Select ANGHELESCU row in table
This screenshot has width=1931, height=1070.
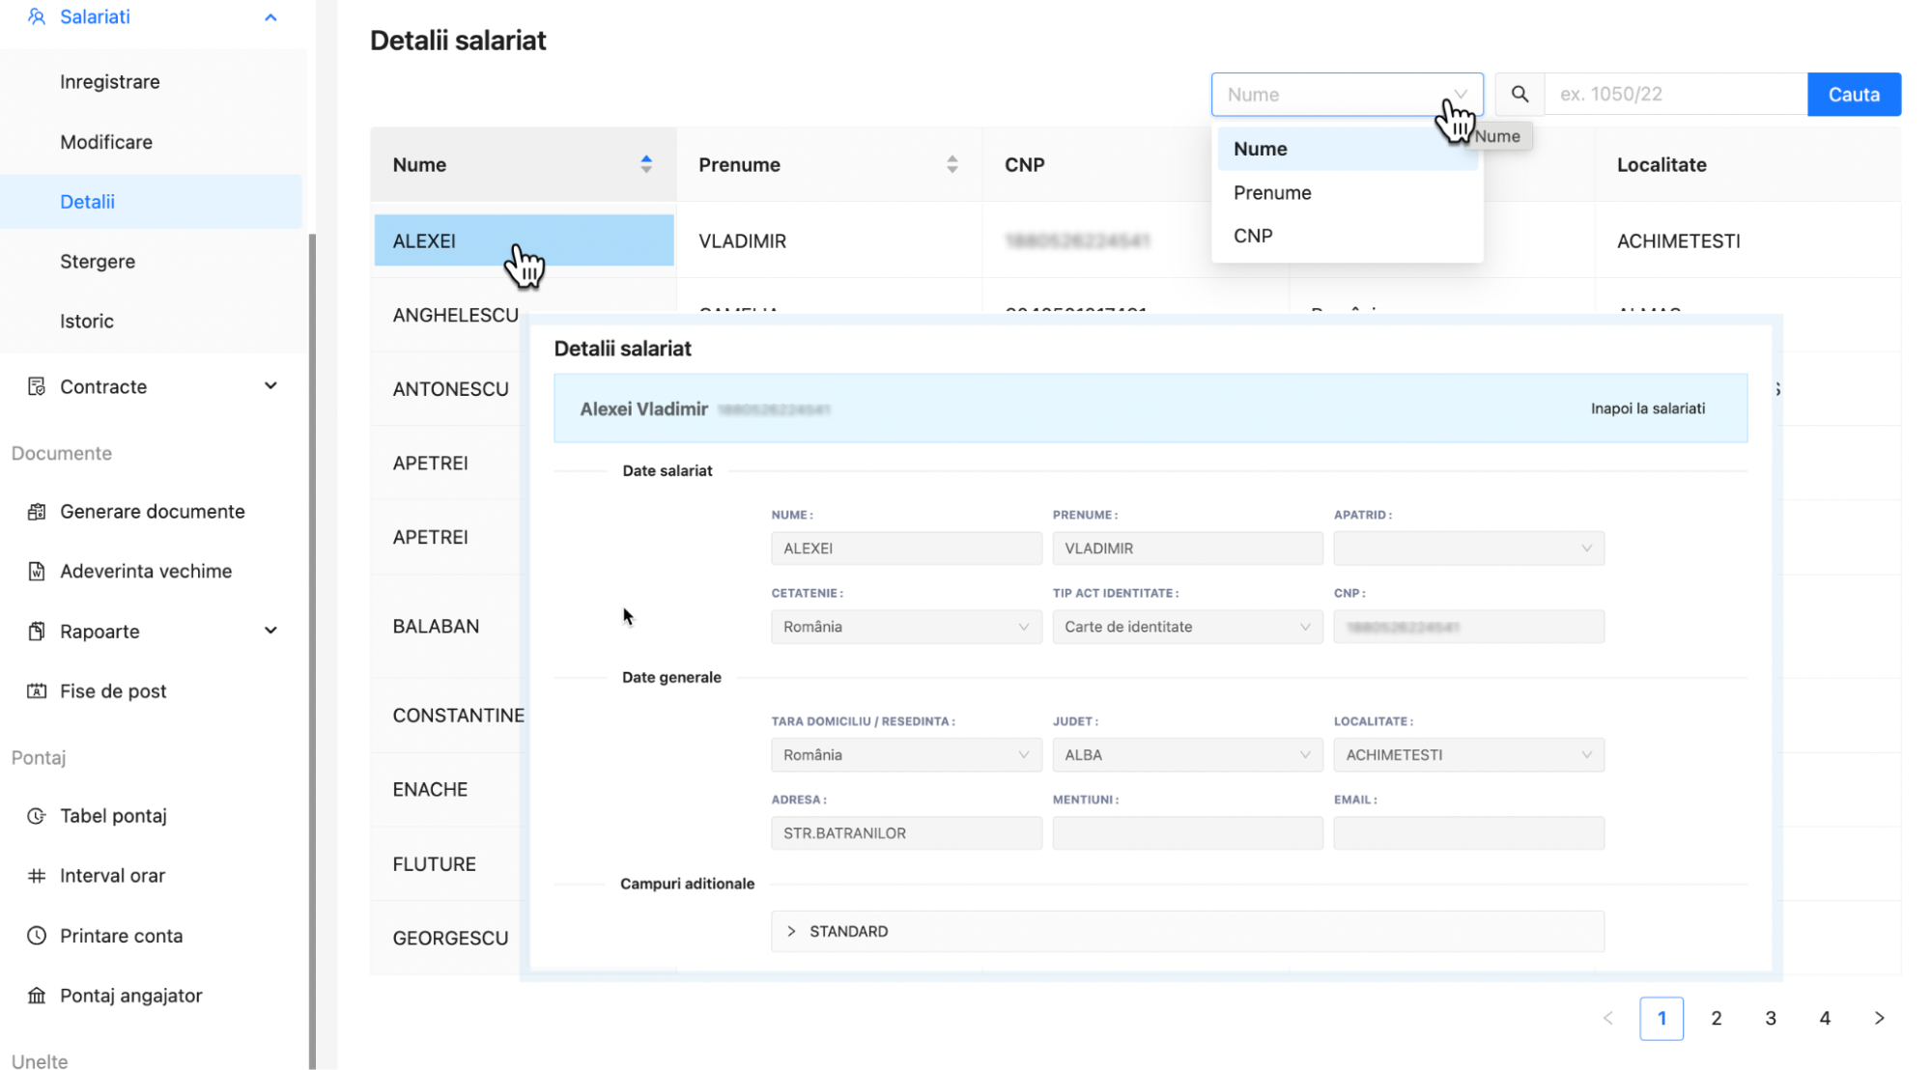point(455,315)
